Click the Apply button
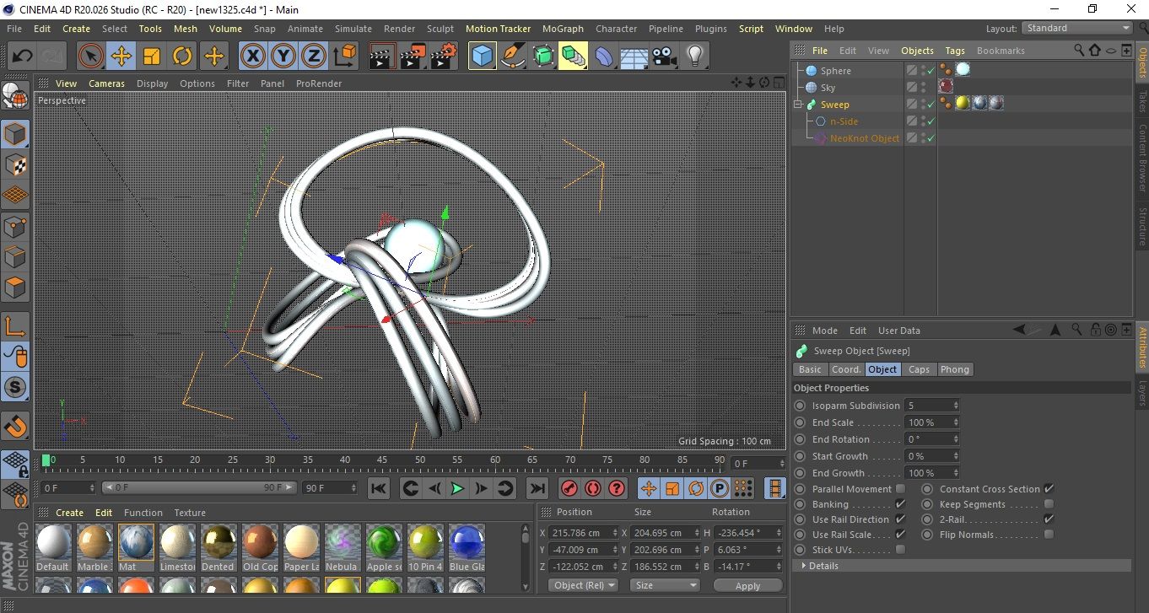 747,585
